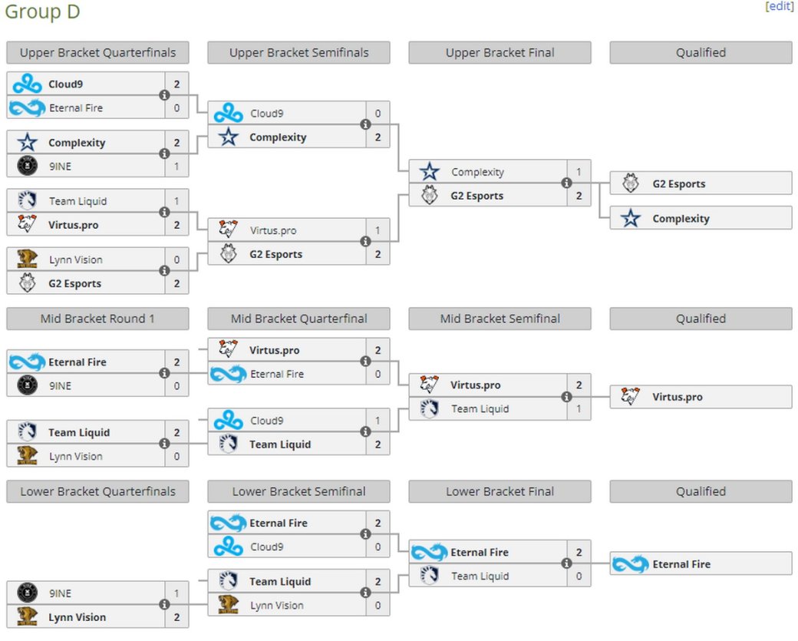Open info icon for Lynn Vision vs G2 Esports
798x641 pixels.
click(164, 271)
